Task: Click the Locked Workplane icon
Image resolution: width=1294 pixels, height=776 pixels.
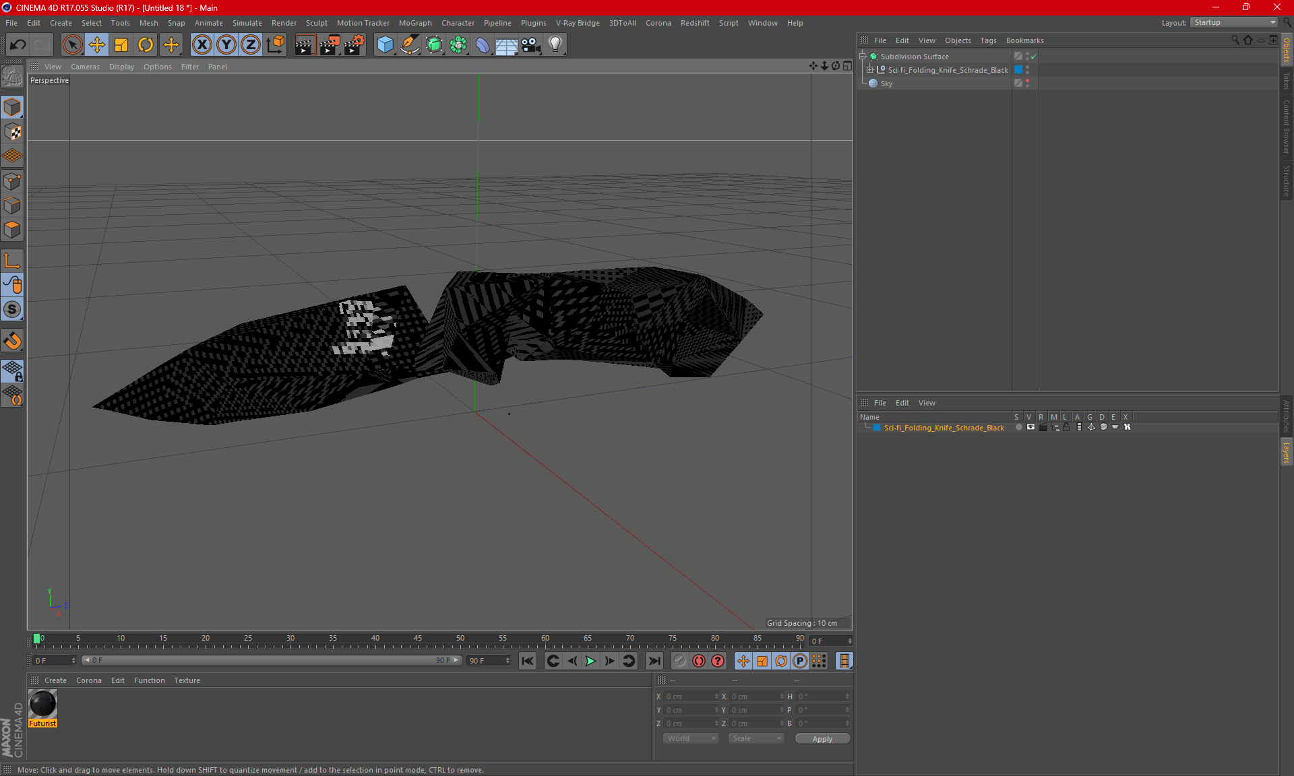Action: tap(12, 371)
